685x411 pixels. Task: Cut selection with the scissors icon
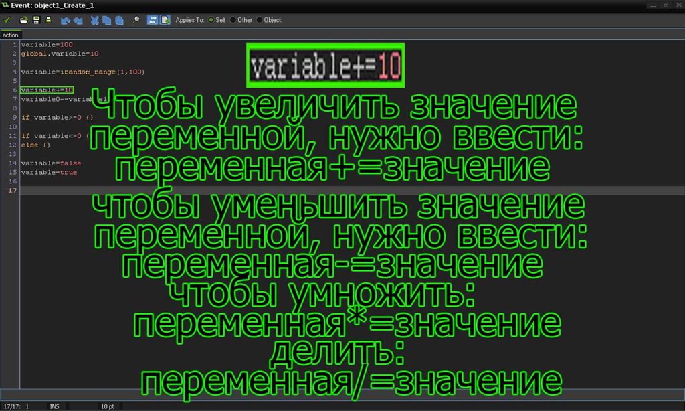pyautogui.click(x=94, y=21)
